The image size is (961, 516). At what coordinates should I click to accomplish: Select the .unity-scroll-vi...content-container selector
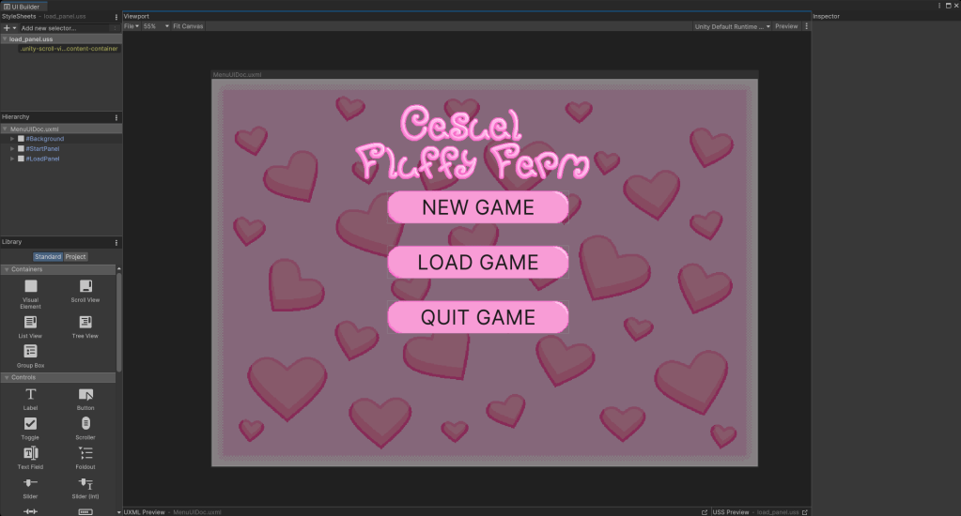pos(69,49)
